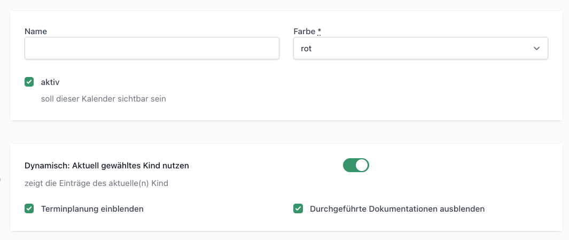Click the required asterisk beside Farbe
This screenshot has width=569, height=240.
pyautogui.click(x=319, y=32)
